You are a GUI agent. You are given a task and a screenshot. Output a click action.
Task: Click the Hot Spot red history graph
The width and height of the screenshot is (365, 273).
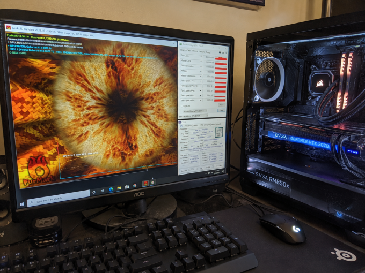(x=221, y=73)
